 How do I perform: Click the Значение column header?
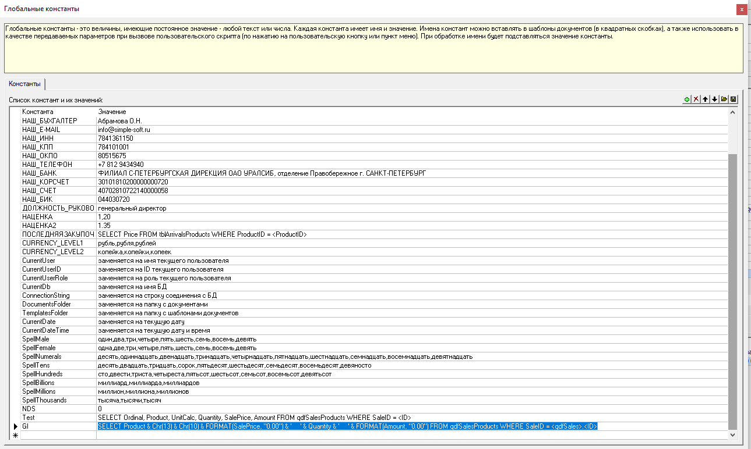[x=112, y=112]
